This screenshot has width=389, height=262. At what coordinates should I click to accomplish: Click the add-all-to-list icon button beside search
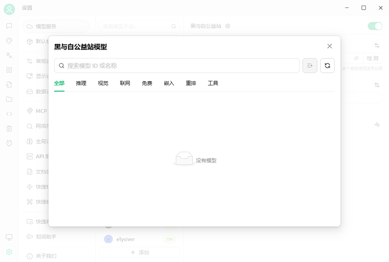(310, 65)
